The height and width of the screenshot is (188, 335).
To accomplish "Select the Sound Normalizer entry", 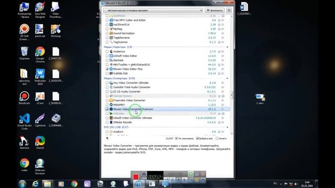I will (x=124, y=33).
